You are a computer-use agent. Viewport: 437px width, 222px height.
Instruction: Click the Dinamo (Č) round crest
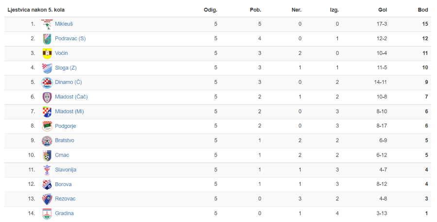point(47,82)
